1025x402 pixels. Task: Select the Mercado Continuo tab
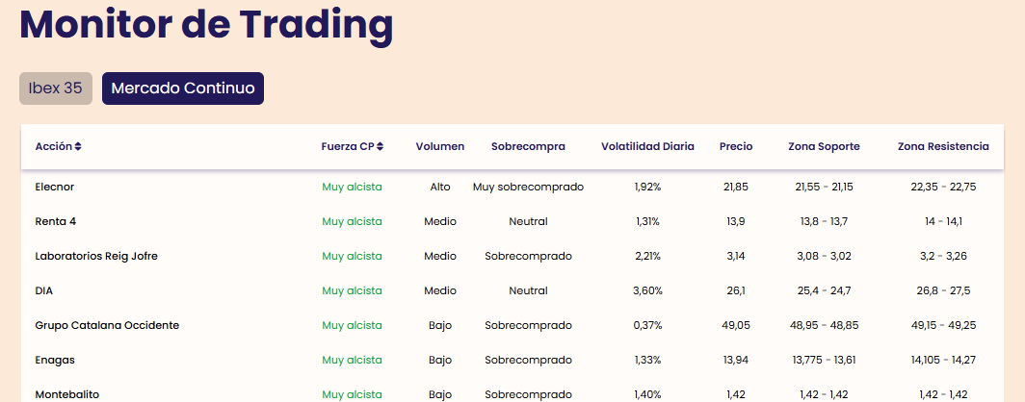tap(183, 88)
